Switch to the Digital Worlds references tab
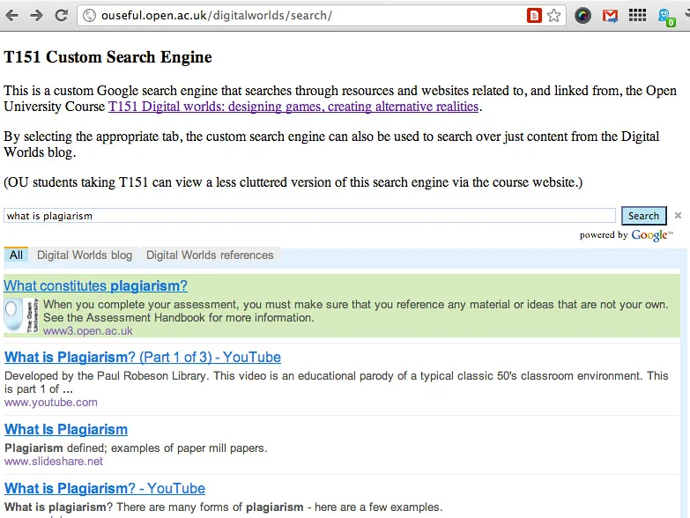 point(210,255)
